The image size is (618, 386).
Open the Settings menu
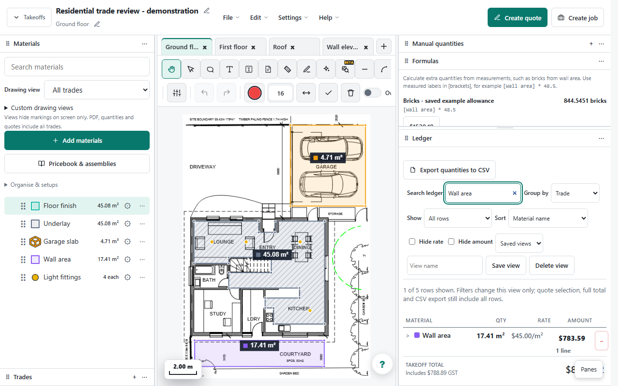pos(293,17)
